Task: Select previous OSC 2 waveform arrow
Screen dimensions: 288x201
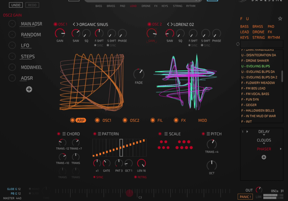Action: tap(168, 24)
